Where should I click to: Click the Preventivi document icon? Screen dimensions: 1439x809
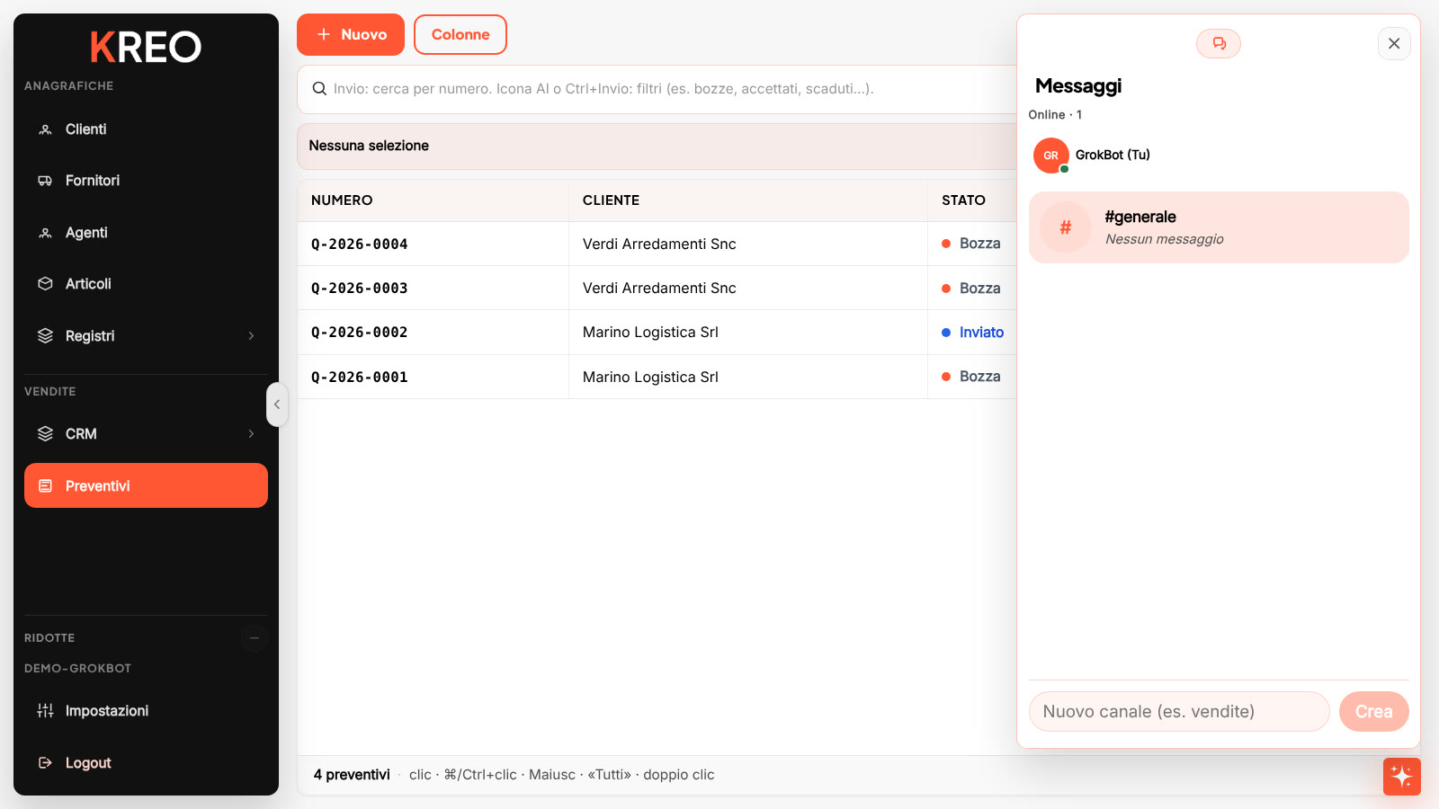[x=45, y=485]
